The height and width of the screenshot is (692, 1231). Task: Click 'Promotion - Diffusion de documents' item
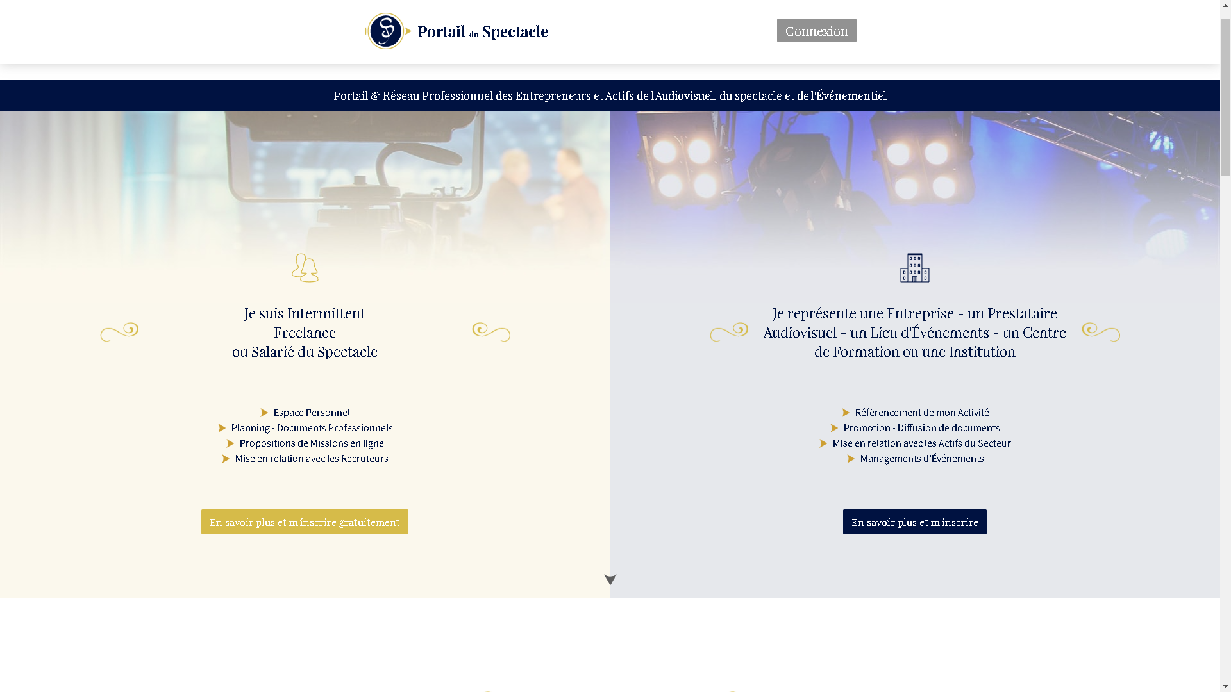click(921, 428)
